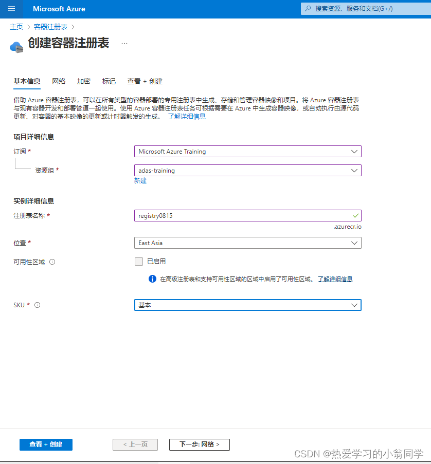Open the ellipsis more options menu
This screenshot has width=431, height=464.
coord(124,44)
